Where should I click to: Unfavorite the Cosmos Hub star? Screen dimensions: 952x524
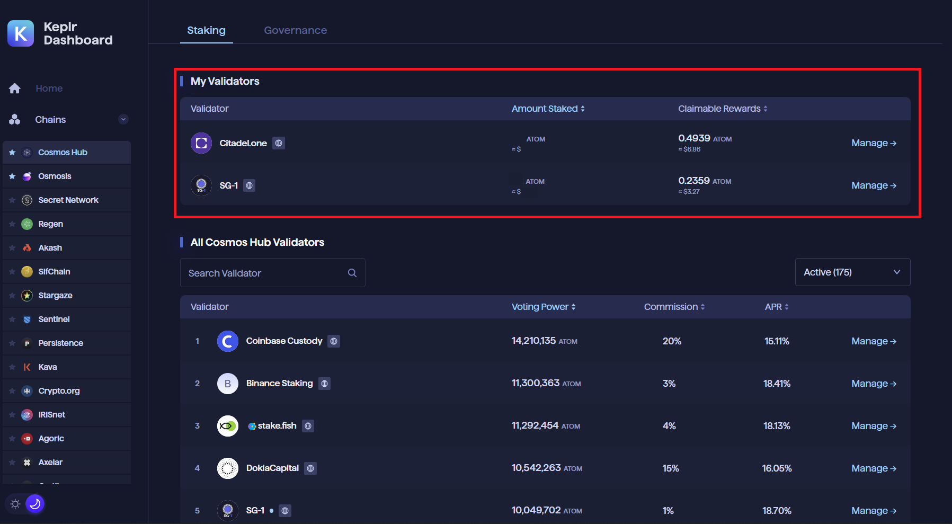pyautogui.click(x=12, y=153)
